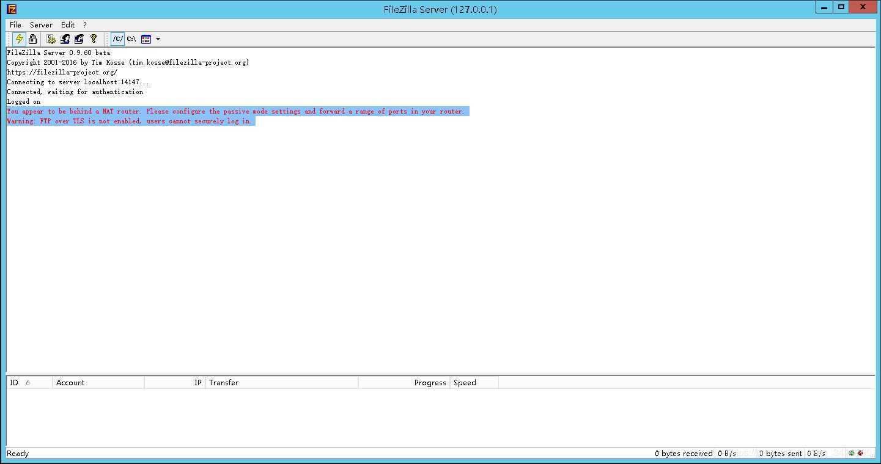Open the Users editor icon

click(x=65, y=39)
